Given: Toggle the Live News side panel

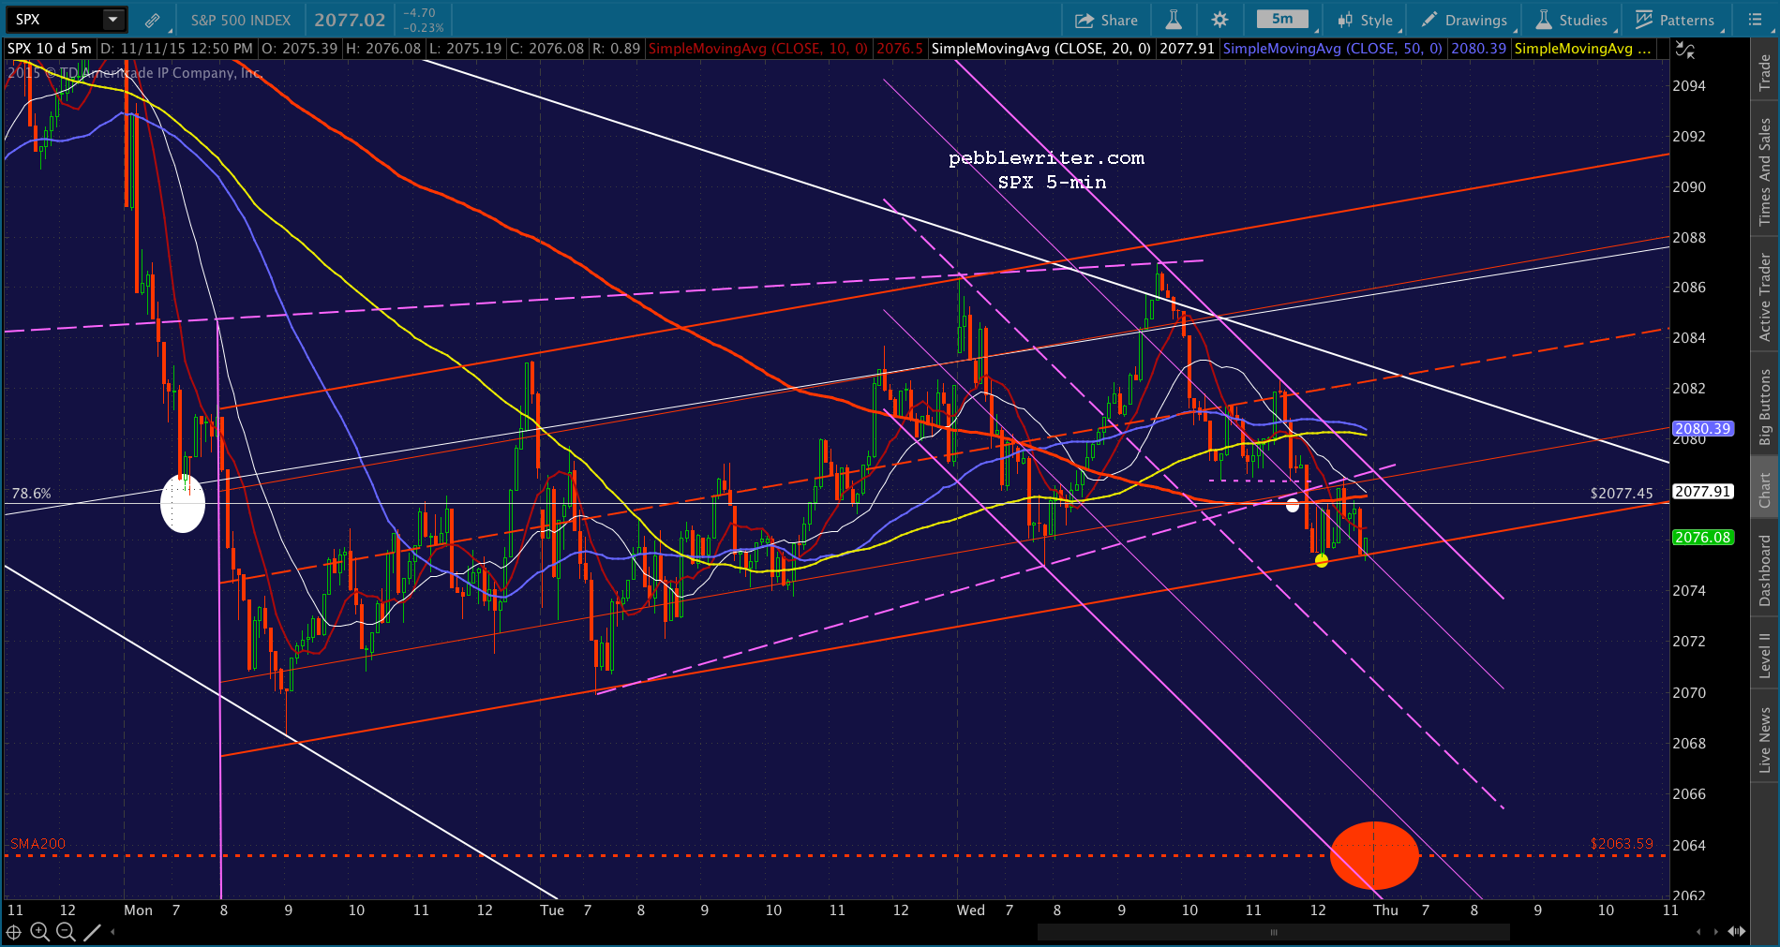Looking at the screenshot, I should tap(1765, 739).
